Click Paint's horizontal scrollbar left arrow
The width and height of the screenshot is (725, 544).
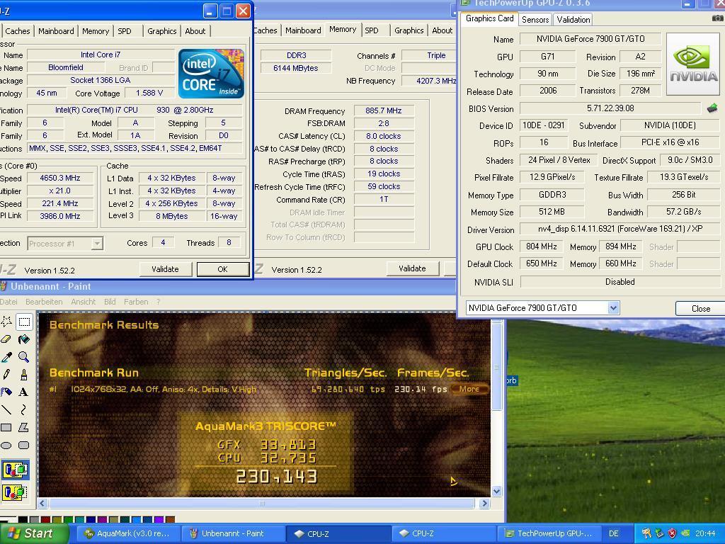tap(42, 503)
